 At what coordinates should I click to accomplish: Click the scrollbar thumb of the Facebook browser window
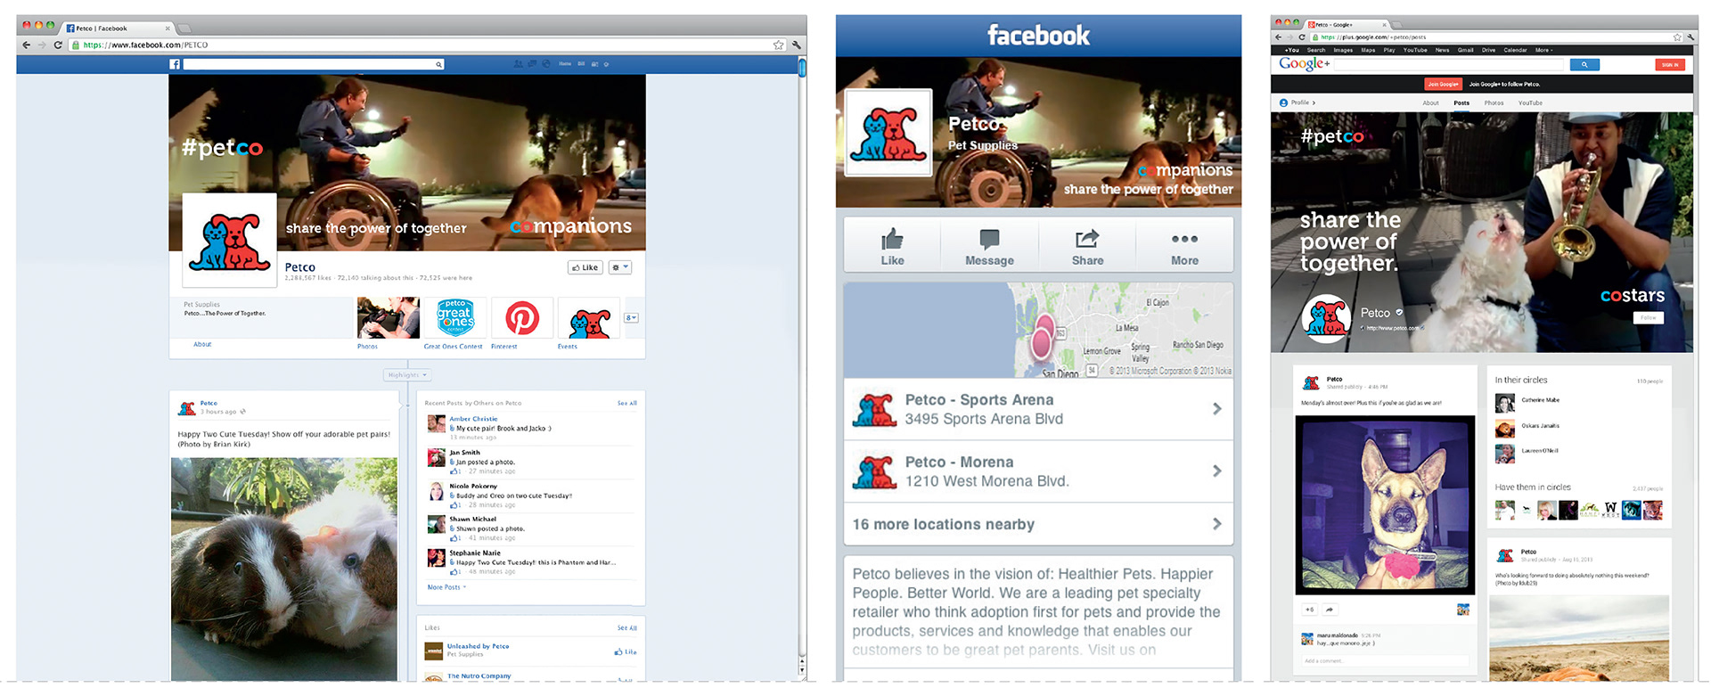click(802, 67)
